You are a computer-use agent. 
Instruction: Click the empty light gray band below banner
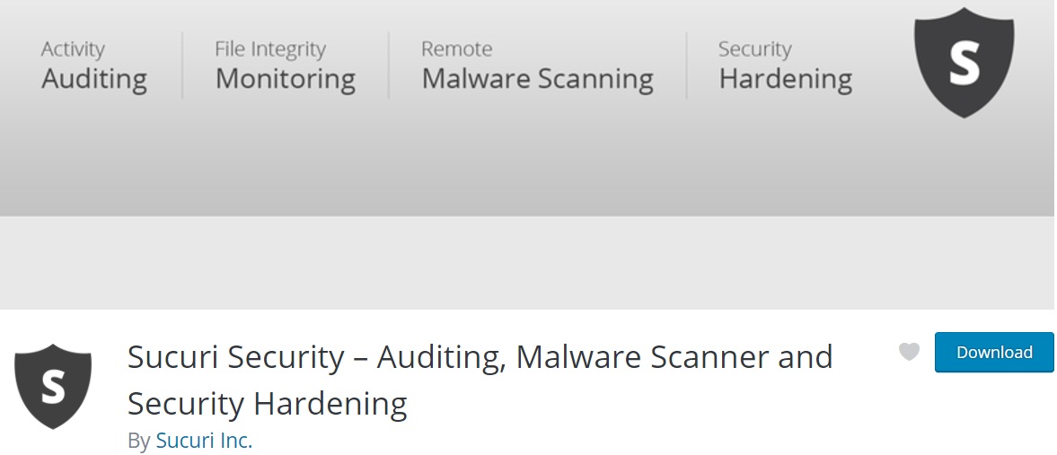point(528,263)
